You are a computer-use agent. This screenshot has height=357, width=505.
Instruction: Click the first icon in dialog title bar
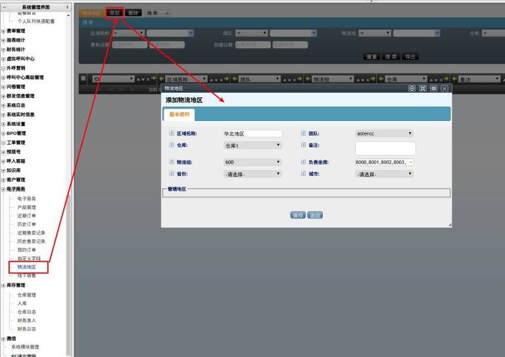(412, 87)
